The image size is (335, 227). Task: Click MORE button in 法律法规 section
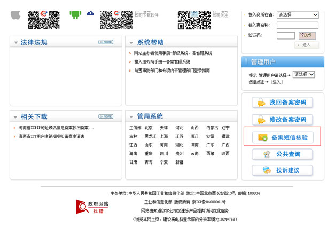coord(106,42)
